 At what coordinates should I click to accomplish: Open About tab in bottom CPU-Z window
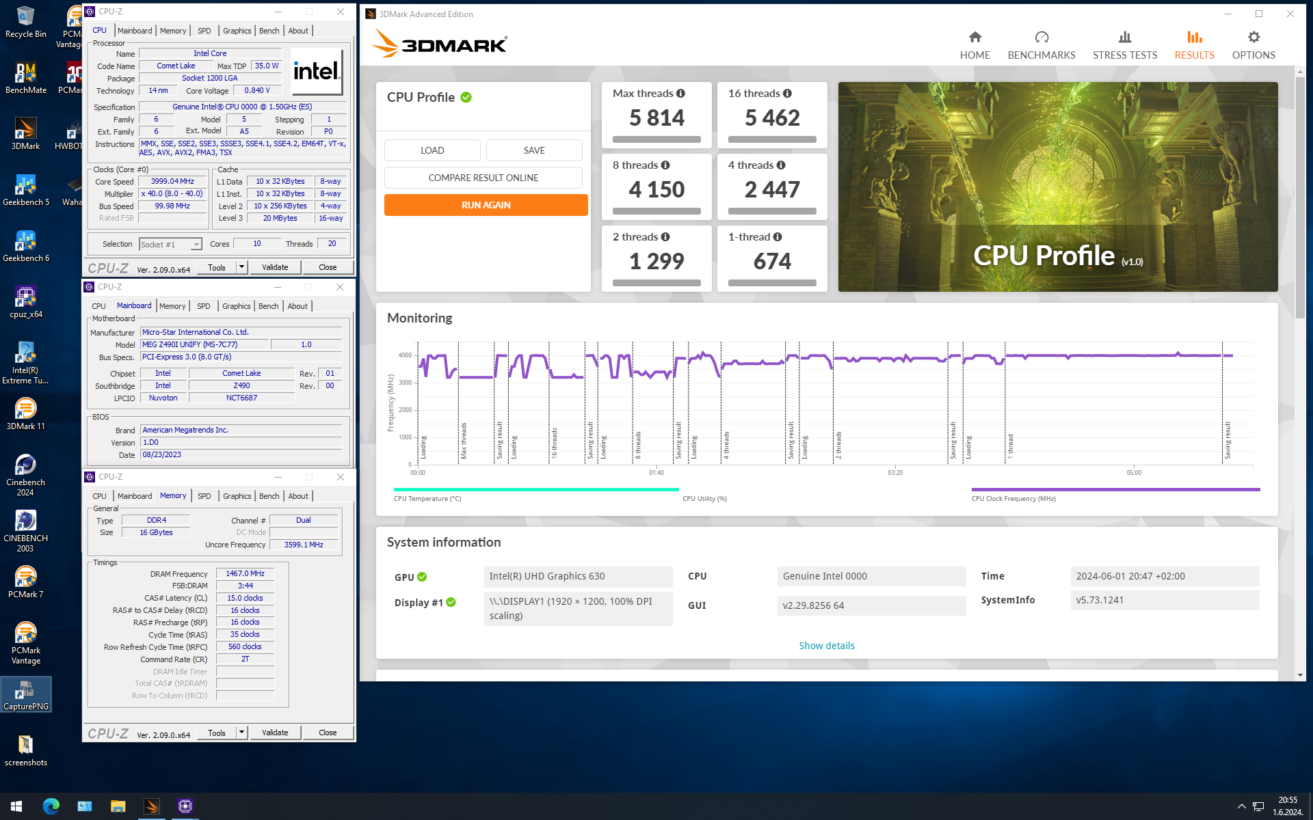[x=298, y=496]
